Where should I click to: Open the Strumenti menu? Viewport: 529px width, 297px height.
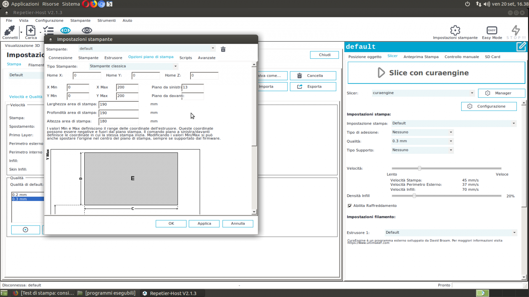107,20
